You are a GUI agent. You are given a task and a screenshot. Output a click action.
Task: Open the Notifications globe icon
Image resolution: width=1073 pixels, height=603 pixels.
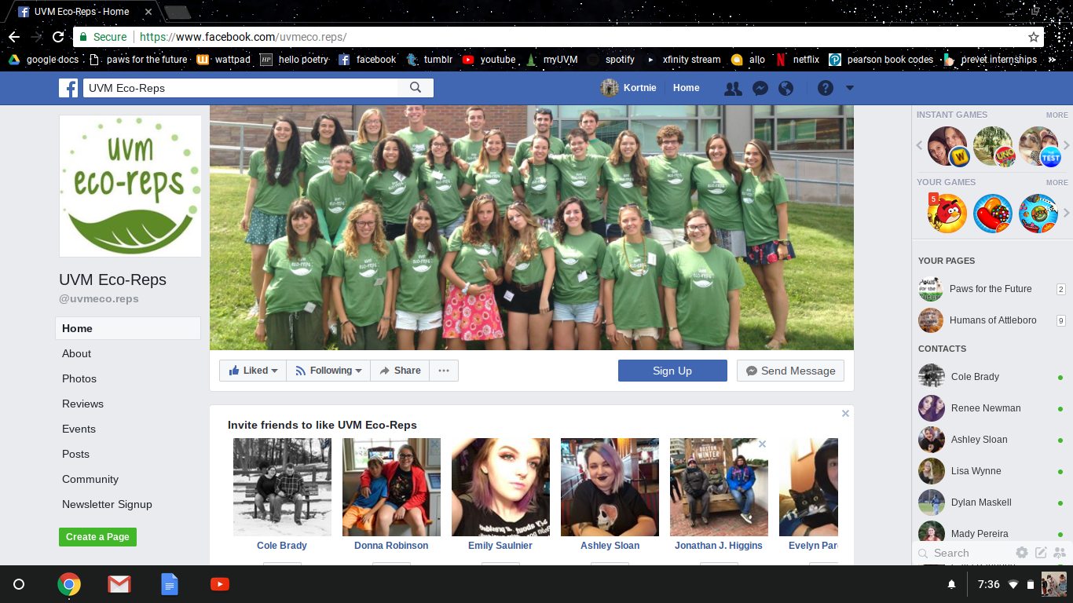pyautogui.click(x=786, y=89)
